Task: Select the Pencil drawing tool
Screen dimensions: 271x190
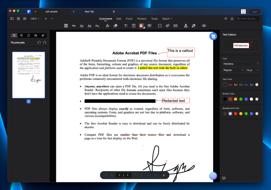Action: point(108,26)
